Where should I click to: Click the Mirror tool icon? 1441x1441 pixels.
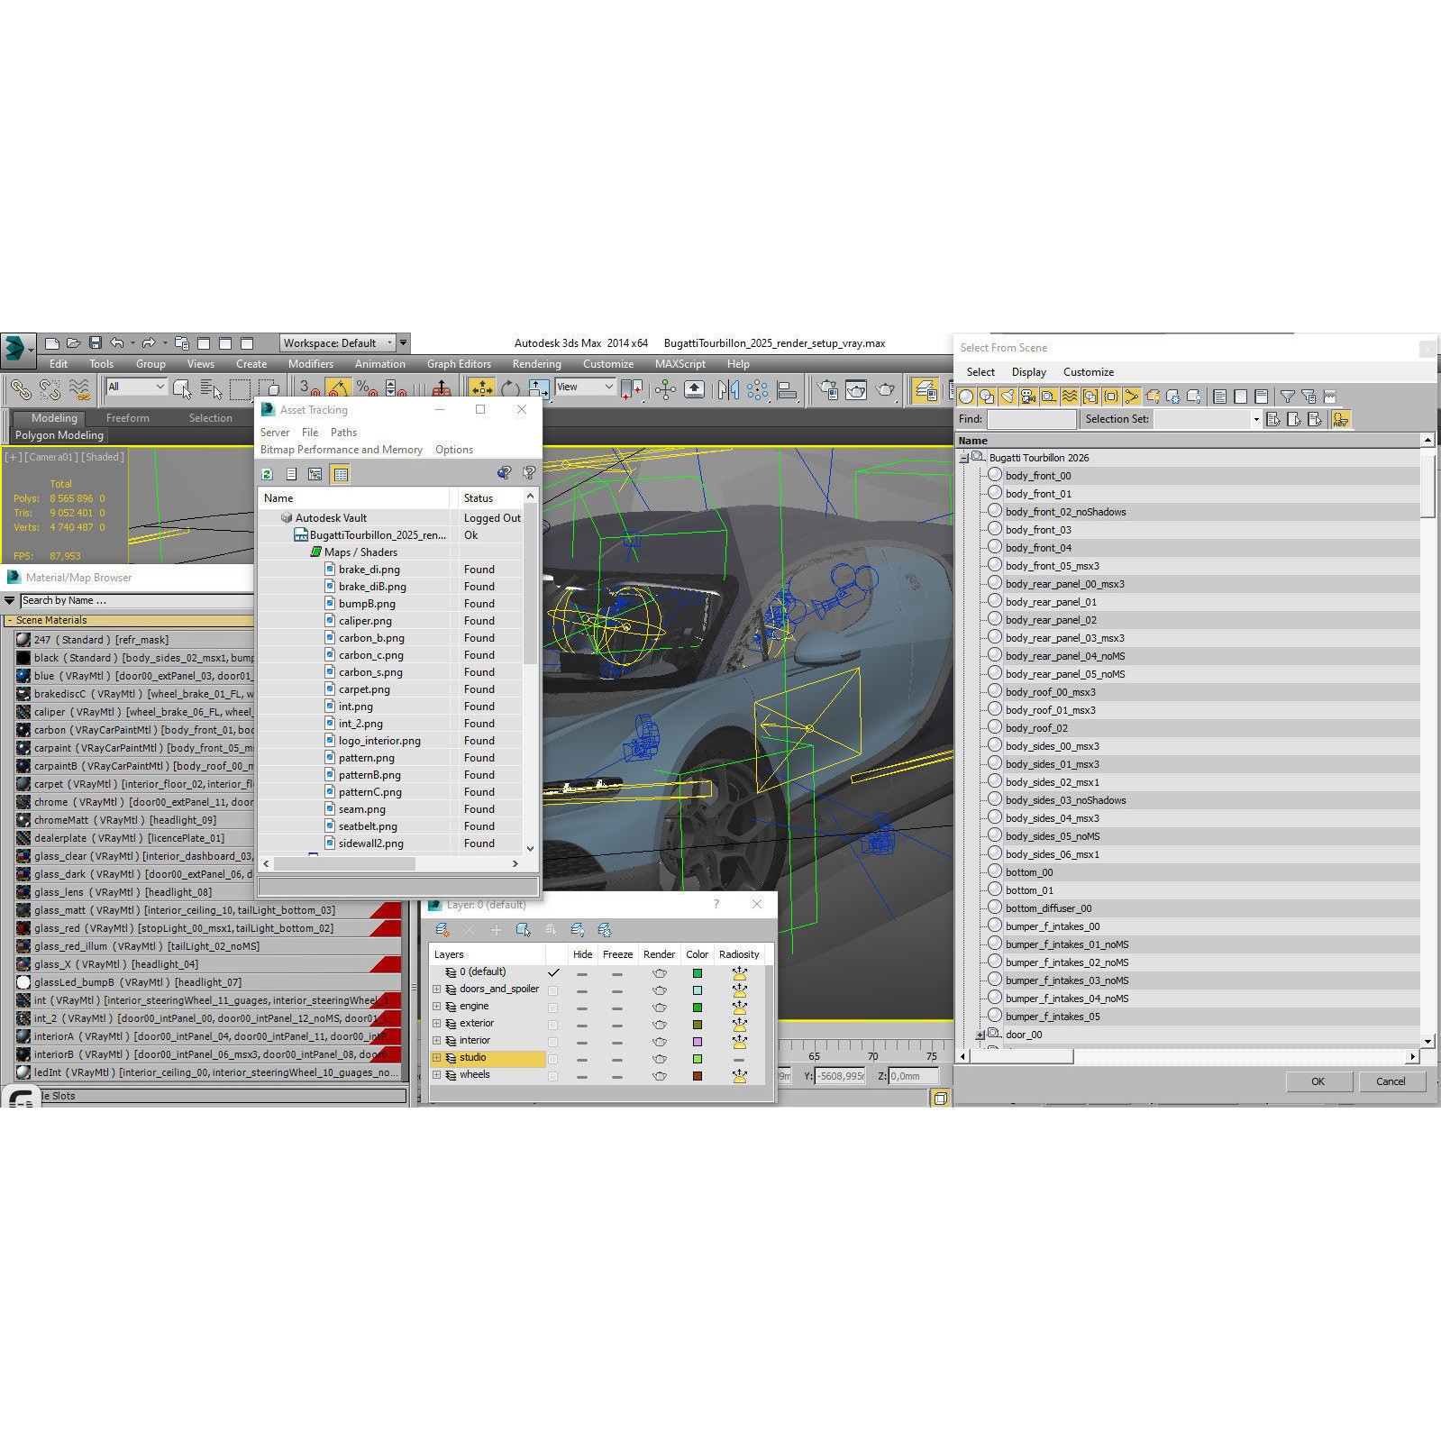click(728, 389)
